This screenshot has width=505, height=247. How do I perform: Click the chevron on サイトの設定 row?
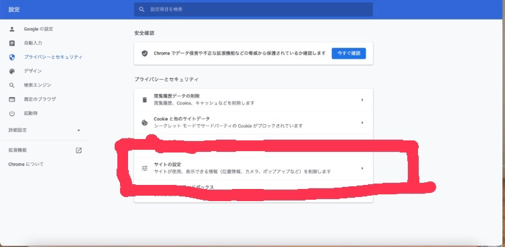[x=362, y=168]
